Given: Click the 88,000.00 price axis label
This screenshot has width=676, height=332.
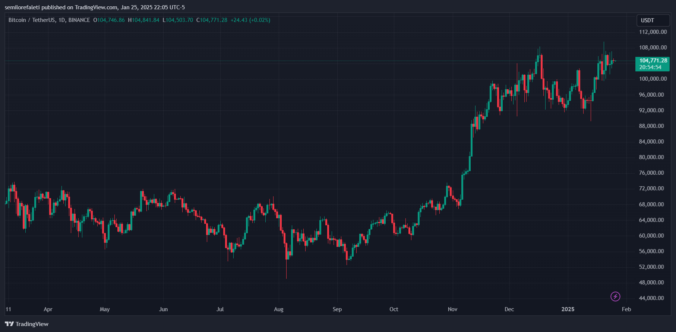Looking at the screenshot, I should 651,126.
